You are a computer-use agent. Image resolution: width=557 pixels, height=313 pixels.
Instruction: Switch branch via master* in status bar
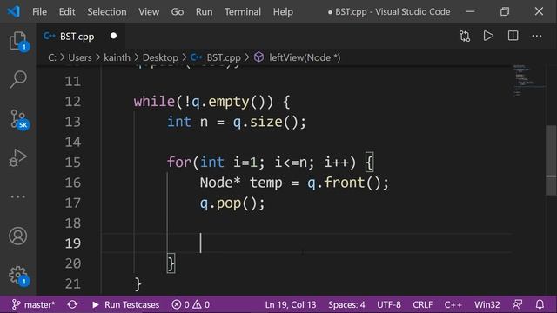tap(33, 304)
